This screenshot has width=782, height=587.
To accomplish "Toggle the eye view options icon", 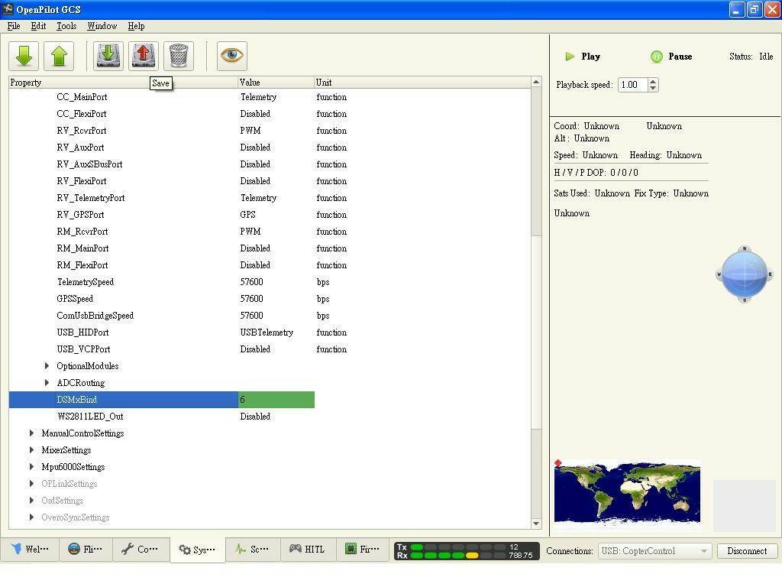I will (232, 56).
